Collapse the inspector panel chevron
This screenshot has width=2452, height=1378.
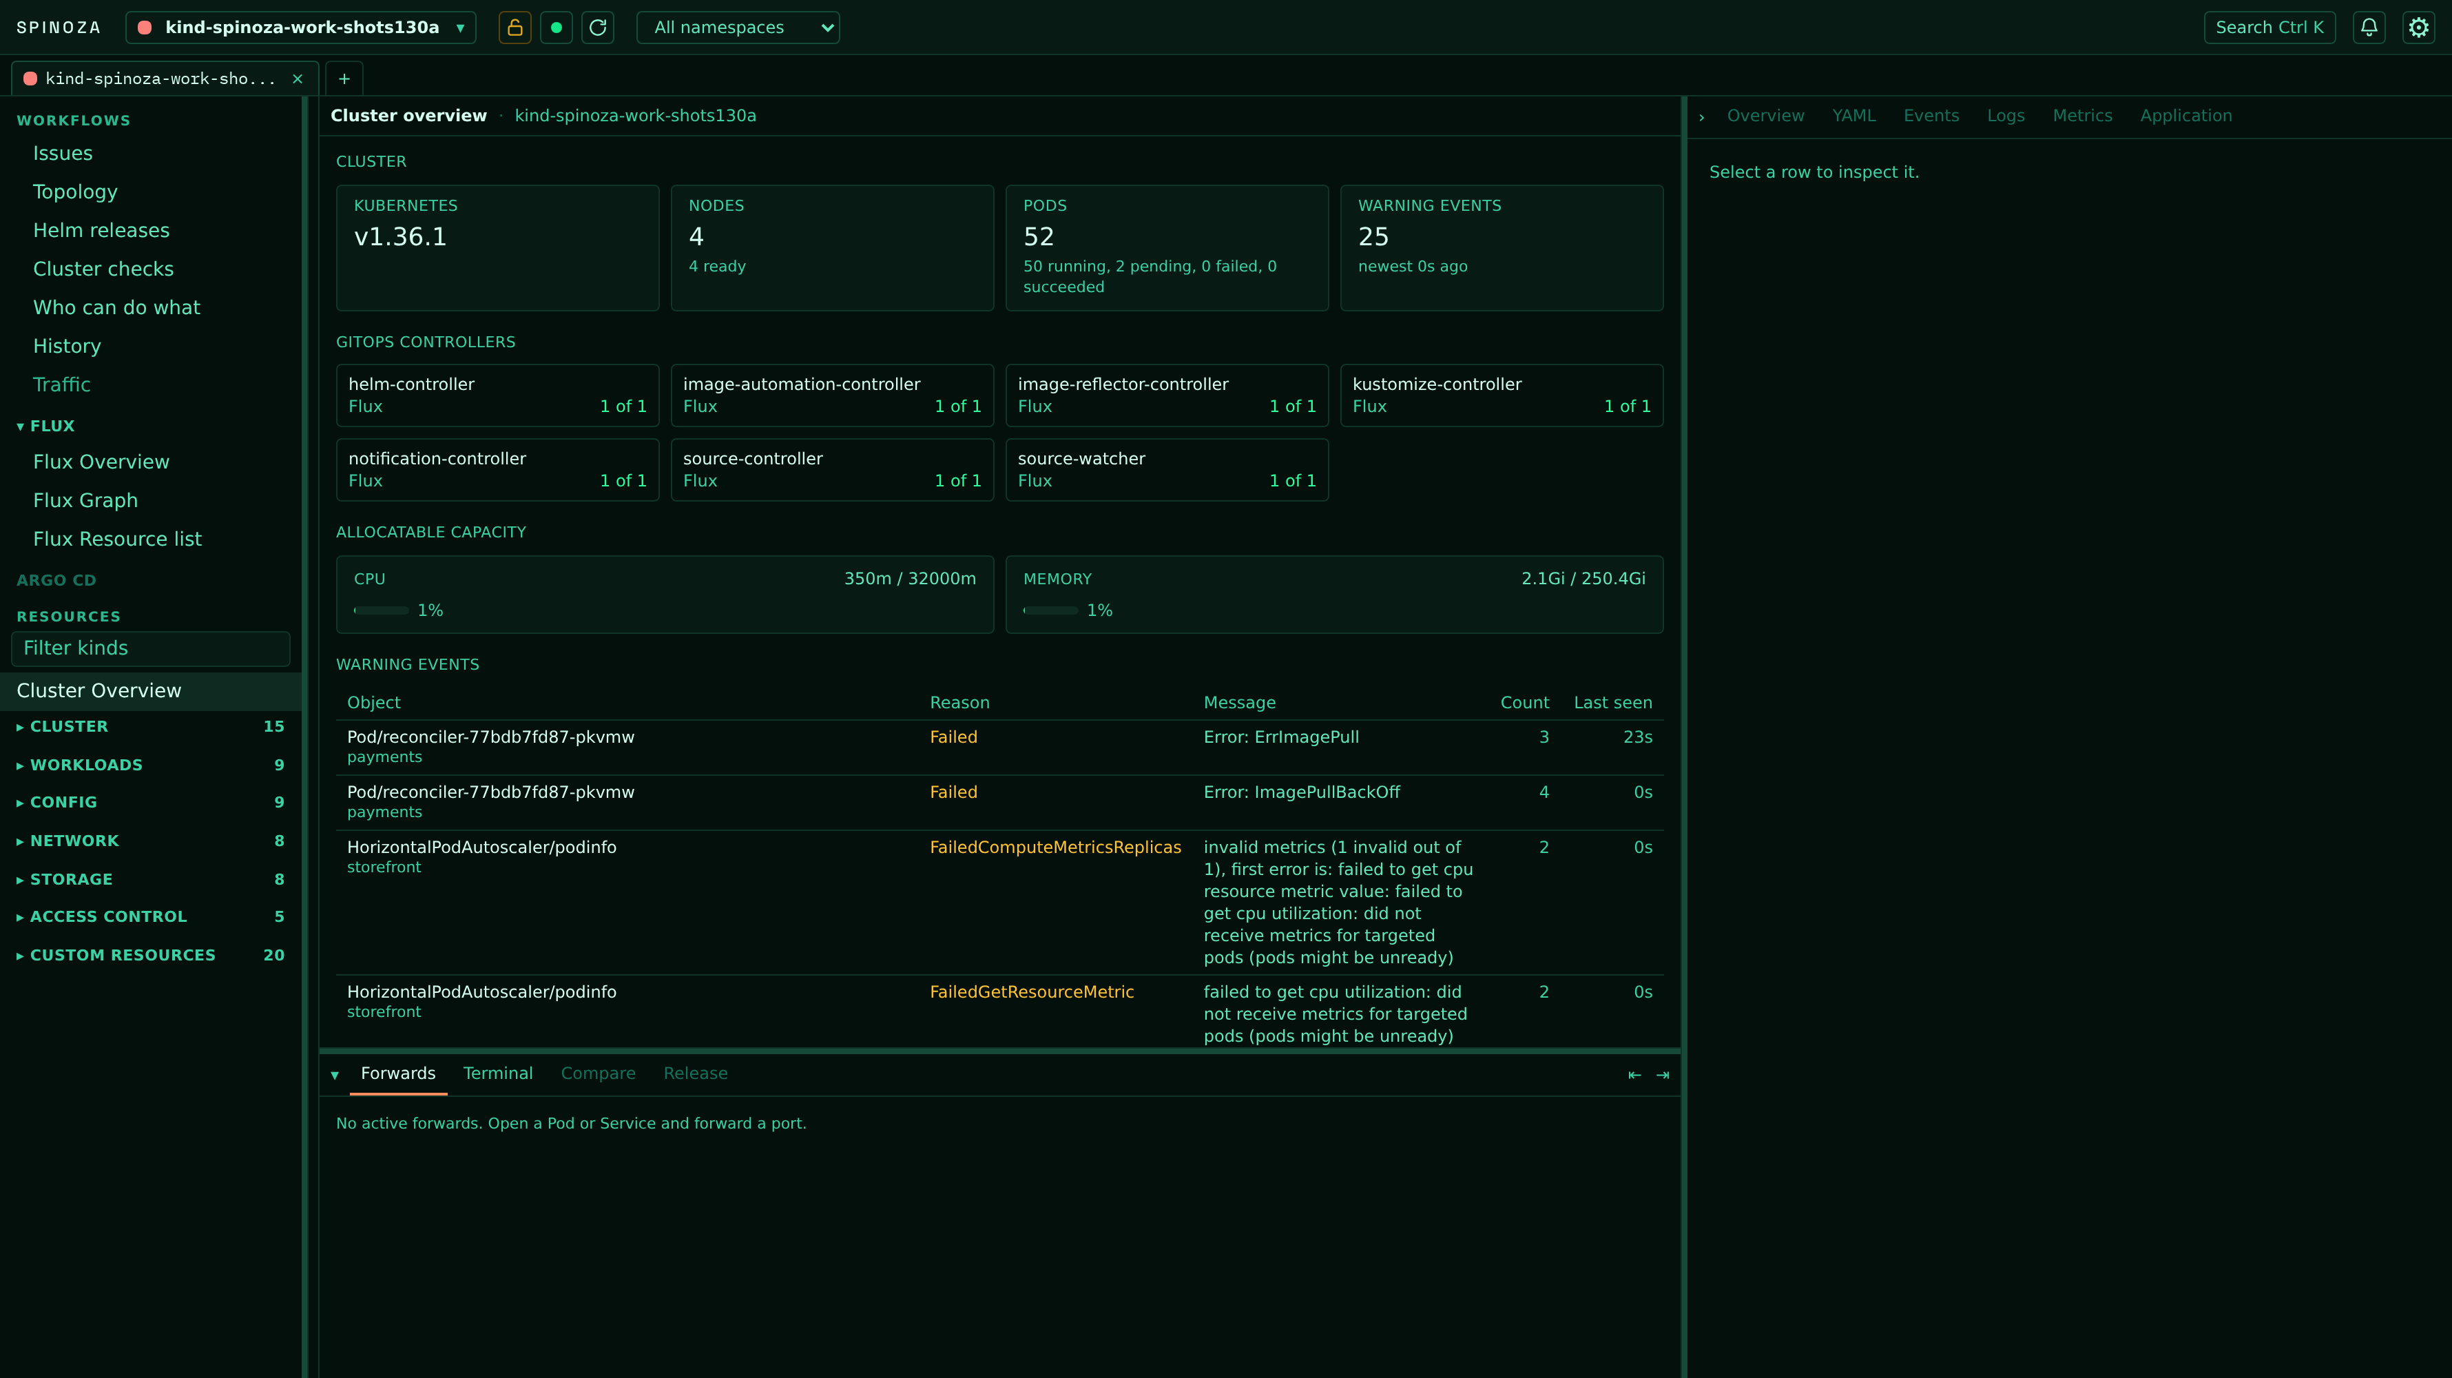tap(1701, 116)
